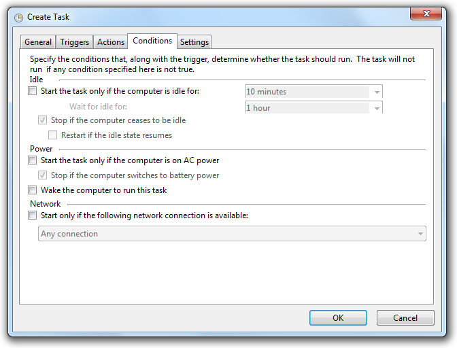Click the Conditions tab
Screen dimensions: 457x348
(152, 41)
